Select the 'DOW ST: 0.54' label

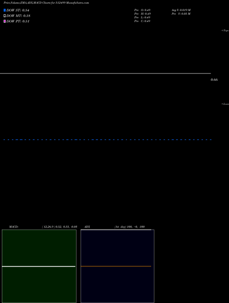(x=18, y=11)
